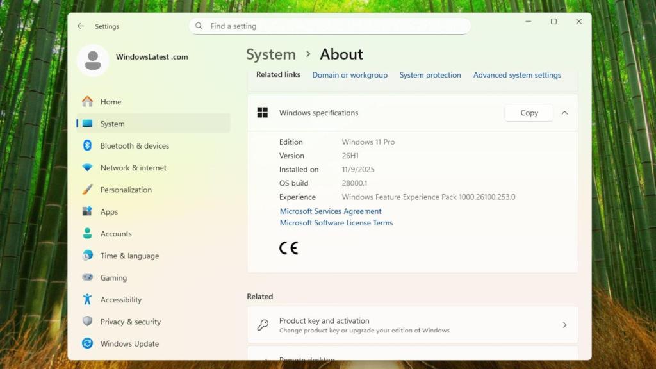Open the Windows Update icon
Screen dimensions: 656x369
[88, 343]
